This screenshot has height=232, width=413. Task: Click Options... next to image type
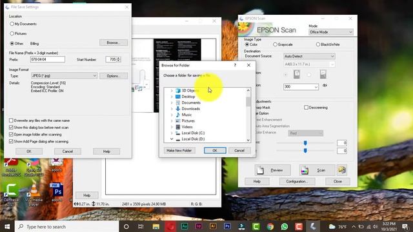pyautogui.click(x=114, y=76)
